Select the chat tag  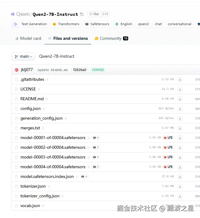158,24
